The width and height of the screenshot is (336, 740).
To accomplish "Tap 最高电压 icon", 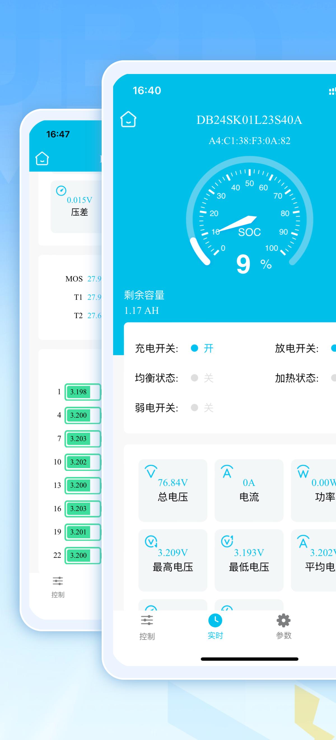I will (x=151, y=541).
